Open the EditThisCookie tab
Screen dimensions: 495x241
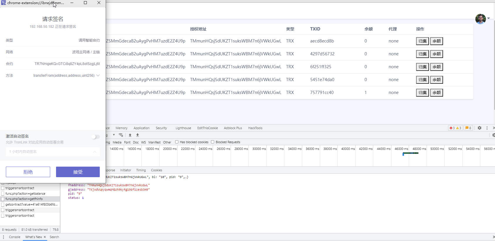pos(207,128)
